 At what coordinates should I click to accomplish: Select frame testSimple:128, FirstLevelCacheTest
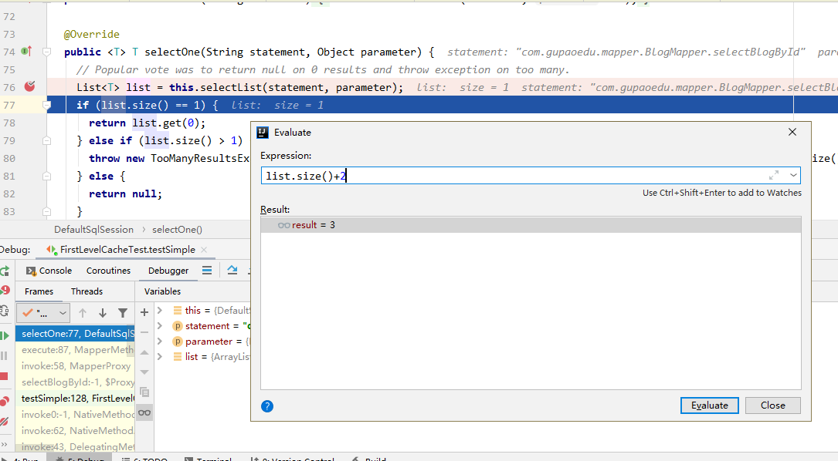pyautogui.click(x=75, y=398)
